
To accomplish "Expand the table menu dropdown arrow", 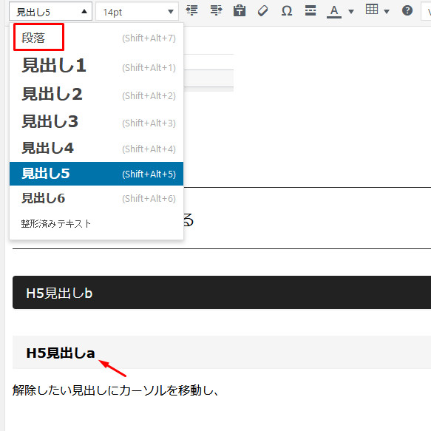I will (387, 12).
